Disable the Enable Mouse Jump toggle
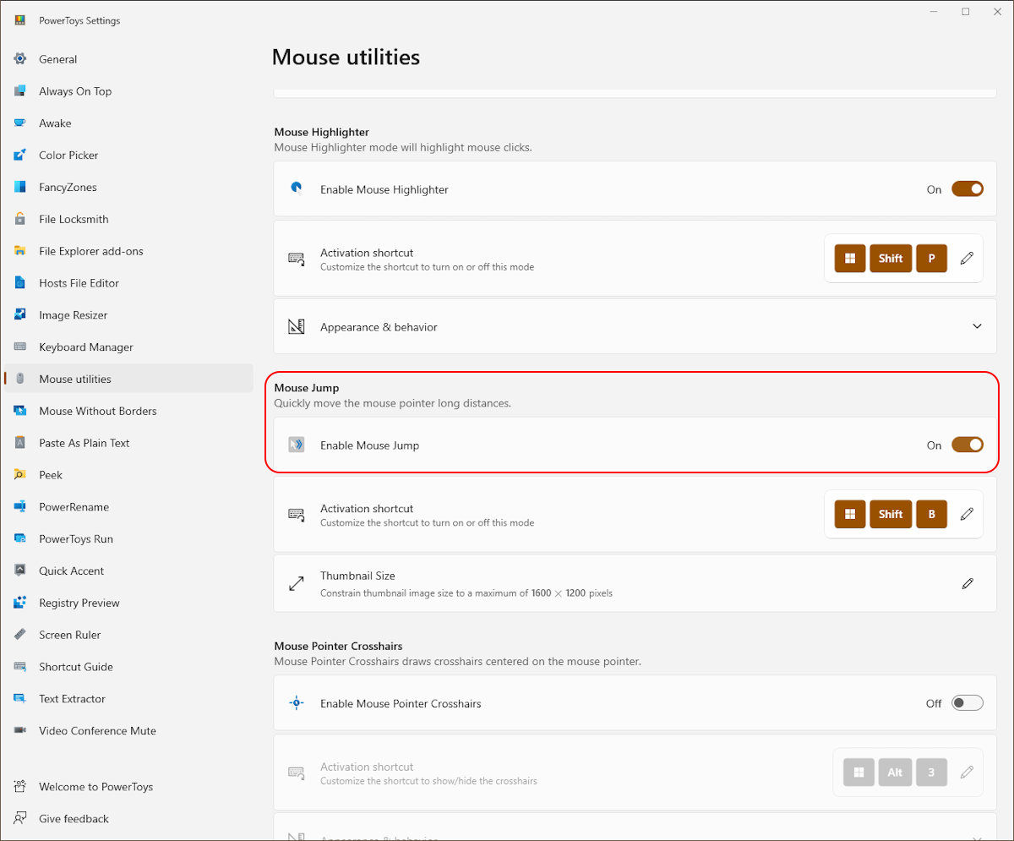The image size is (1014, 841). point(968,445)
